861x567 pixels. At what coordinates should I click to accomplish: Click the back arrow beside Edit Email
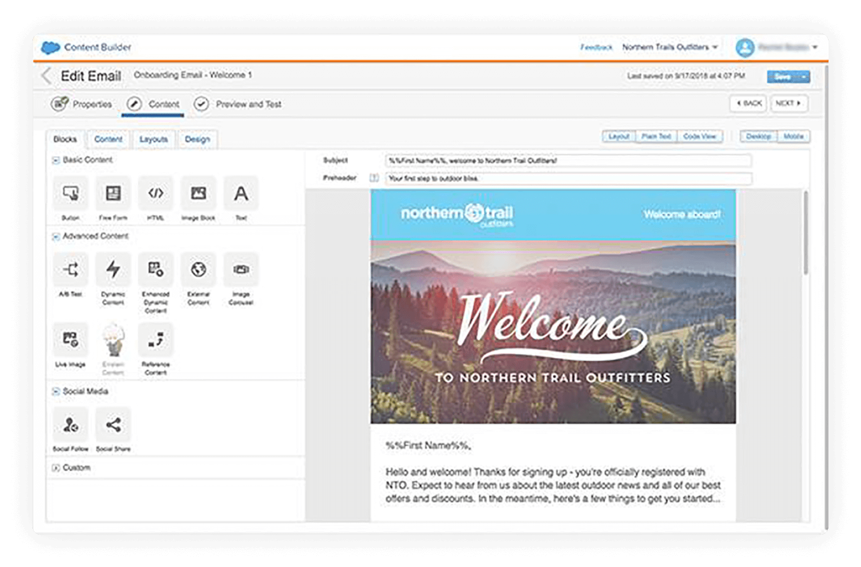click(47, 76)
